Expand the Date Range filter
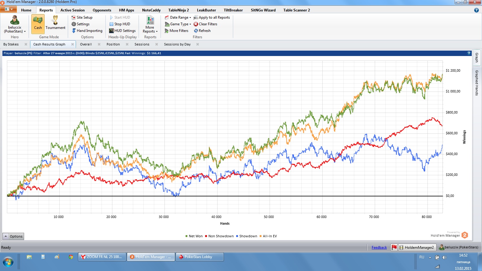The width and height of the screenshot is (482, 271). 178,17
